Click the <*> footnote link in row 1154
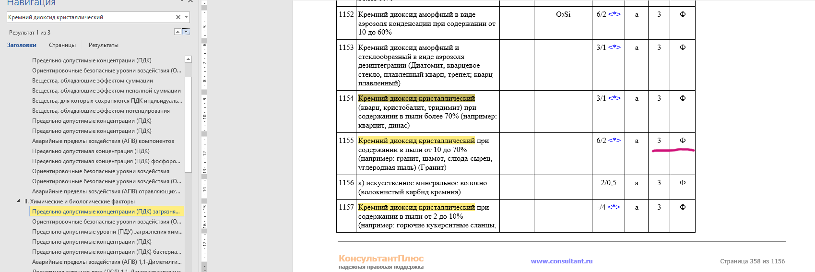This screenshot has width=815, height=272. [x=614, y=98]
